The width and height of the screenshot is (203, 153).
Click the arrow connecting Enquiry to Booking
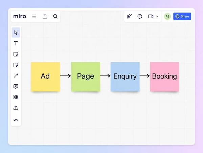(145, 76)
